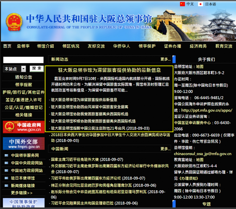Click 地图 link after 总领馆地址

[x=200, y=67]
